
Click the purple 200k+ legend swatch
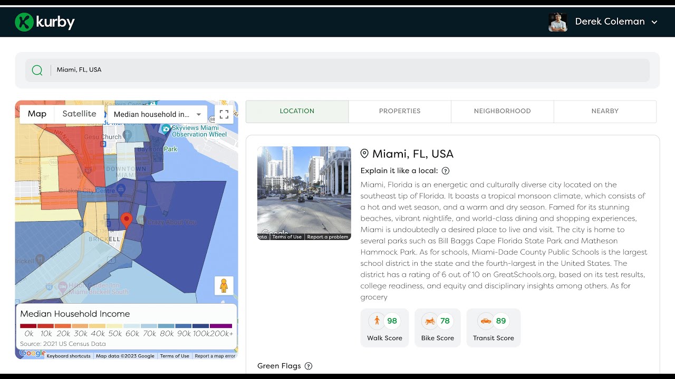[x=221, y=326]
